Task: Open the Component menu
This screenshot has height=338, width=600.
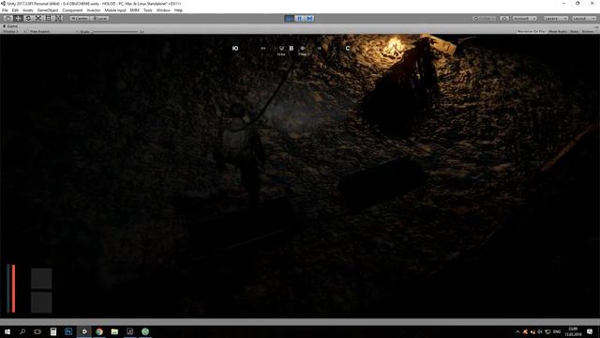Action: [x=72, y=10]
